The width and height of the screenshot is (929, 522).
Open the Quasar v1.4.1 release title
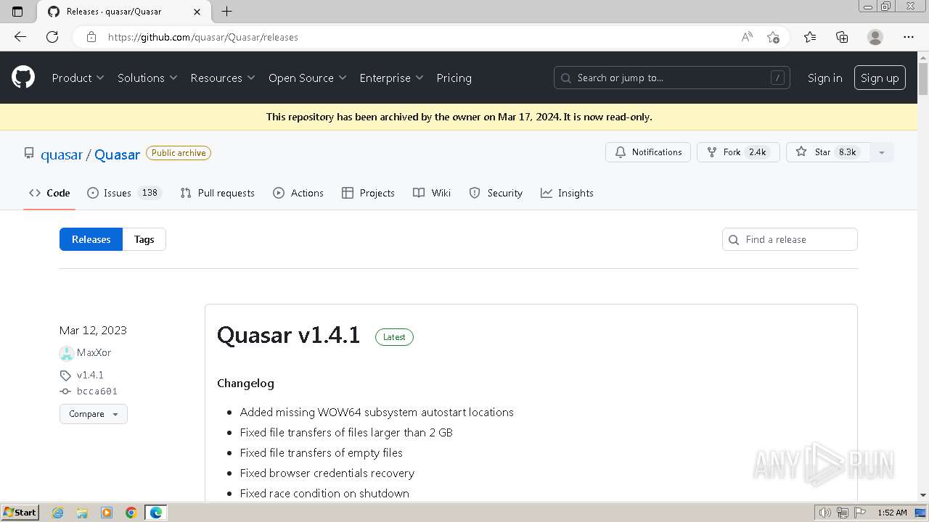point(288,335)
